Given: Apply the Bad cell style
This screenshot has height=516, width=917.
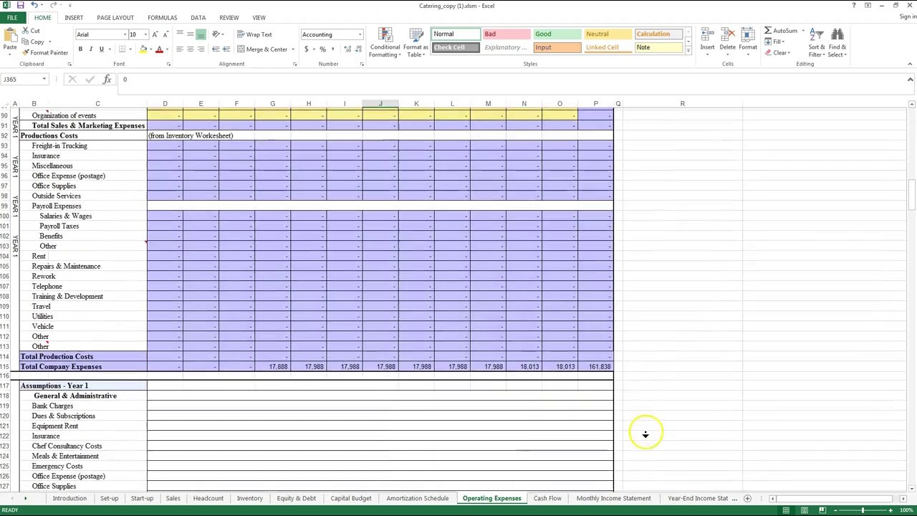Looking at the screenshot, I should tap(506, 34).
